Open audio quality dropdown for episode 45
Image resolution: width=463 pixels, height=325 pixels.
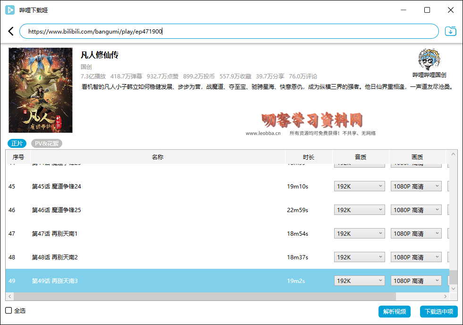[x=360, y=187]
